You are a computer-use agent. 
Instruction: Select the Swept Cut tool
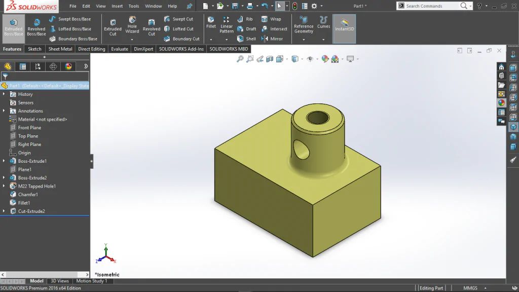click(178, 19)
